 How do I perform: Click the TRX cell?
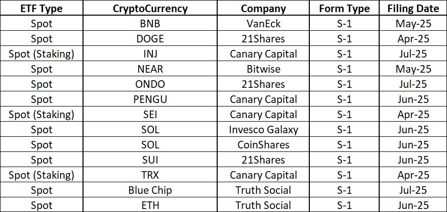click(x=150, y=175)
